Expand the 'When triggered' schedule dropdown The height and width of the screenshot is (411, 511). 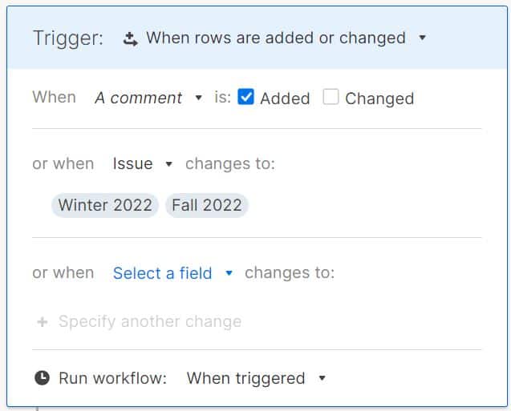click(322, 378)
